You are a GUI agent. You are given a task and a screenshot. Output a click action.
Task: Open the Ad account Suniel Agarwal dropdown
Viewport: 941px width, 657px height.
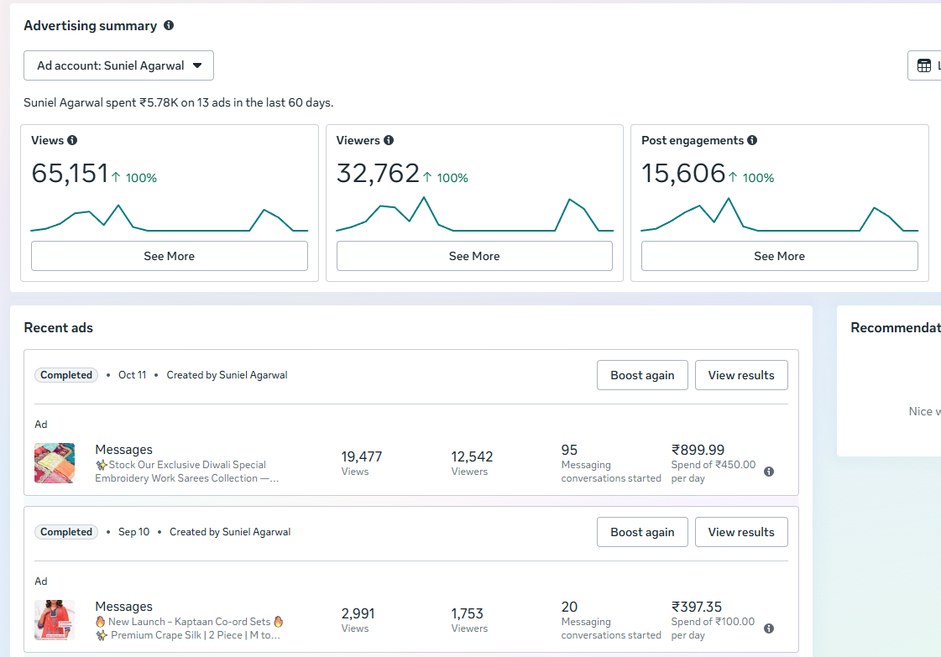[x=119, y=65]
